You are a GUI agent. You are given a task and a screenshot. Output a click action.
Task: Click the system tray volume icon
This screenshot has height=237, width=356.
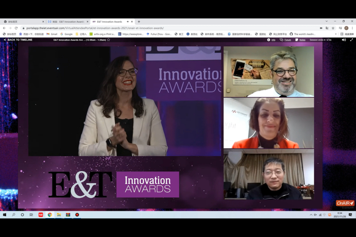pyautogui.click(x=315, y=215)
